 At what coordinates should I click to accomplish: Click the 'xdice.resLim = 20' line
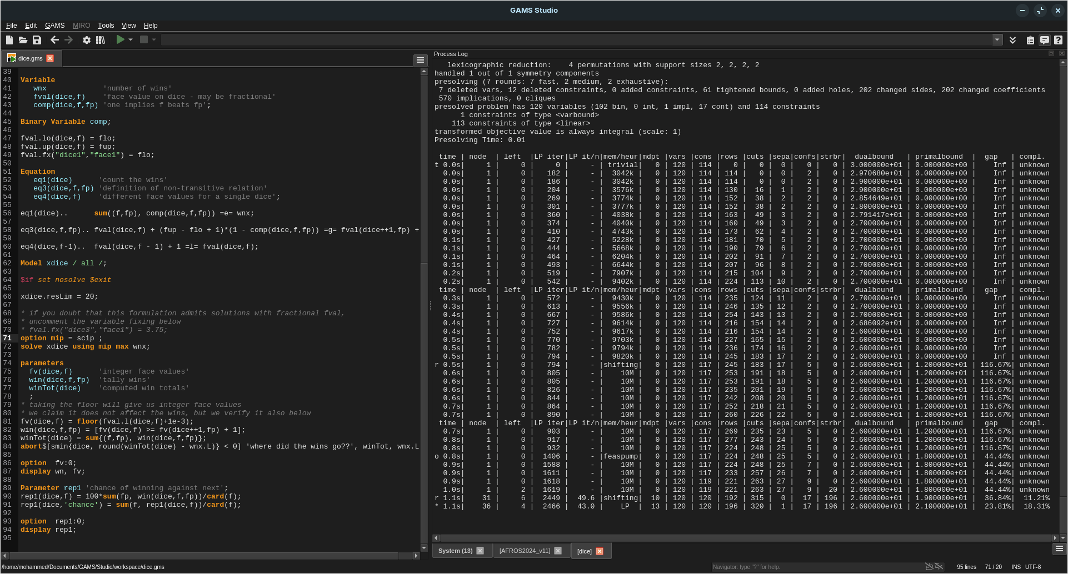[59, 296]
